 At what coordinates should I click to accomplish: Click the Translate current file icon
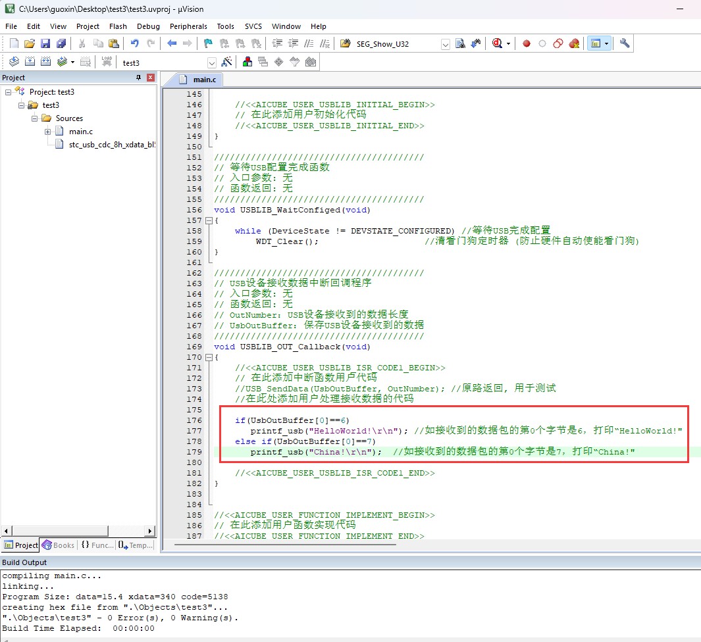point(14,62)
